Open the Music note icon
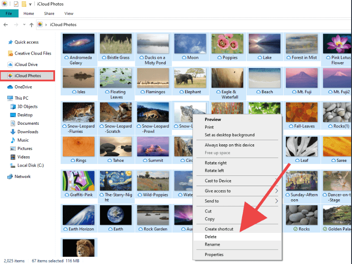The width and height of the screenshot is (352, 264). (13, 140)
